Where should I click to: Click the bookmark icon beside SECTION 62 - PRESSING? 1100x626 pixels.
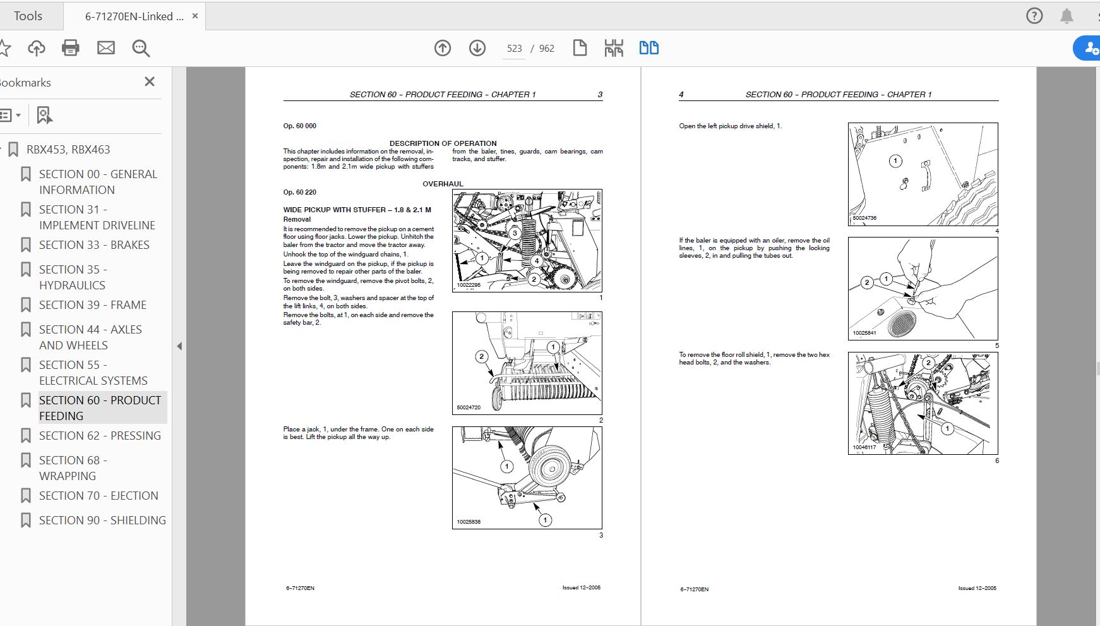26,435
